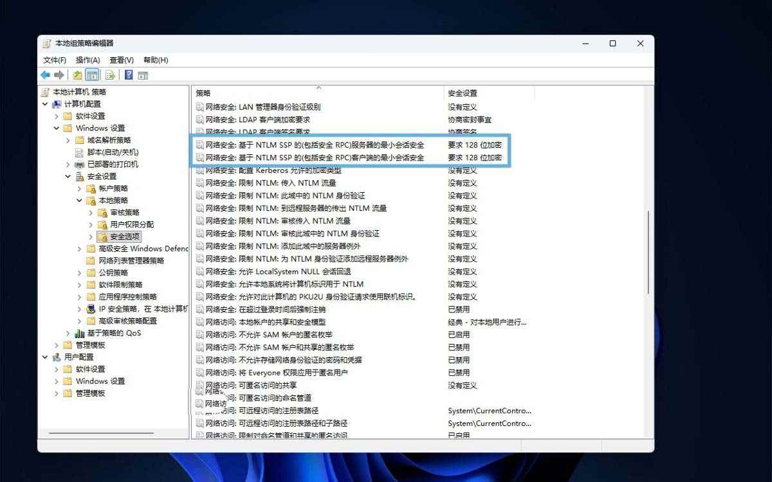Expand the 审核策略 node
The image size is (772, 482).
click(x=91, y=213)
